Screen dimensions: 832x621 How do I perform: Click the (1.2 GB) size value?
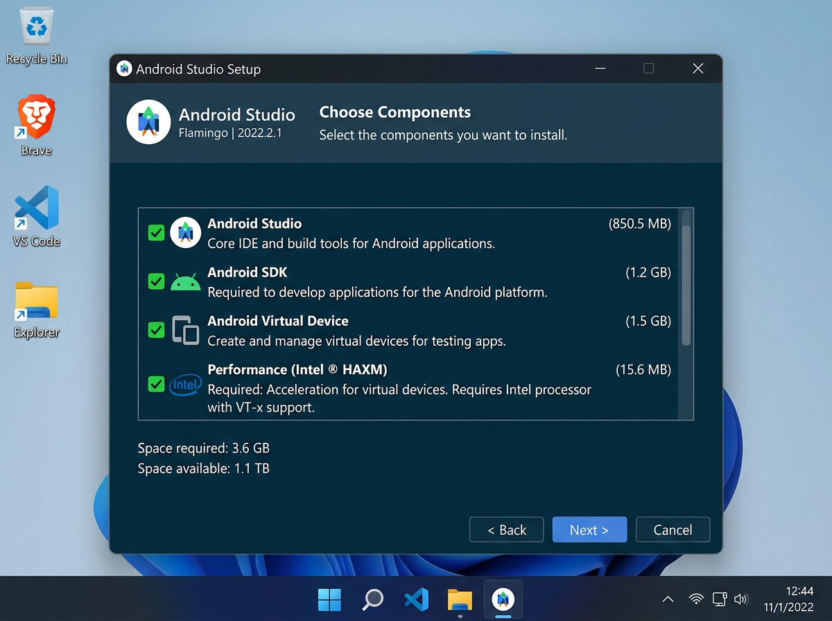pos(648,272)
